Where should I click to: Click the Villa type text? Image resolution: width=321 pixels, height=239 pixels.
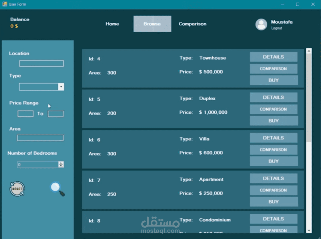click(x=204, y=139)
